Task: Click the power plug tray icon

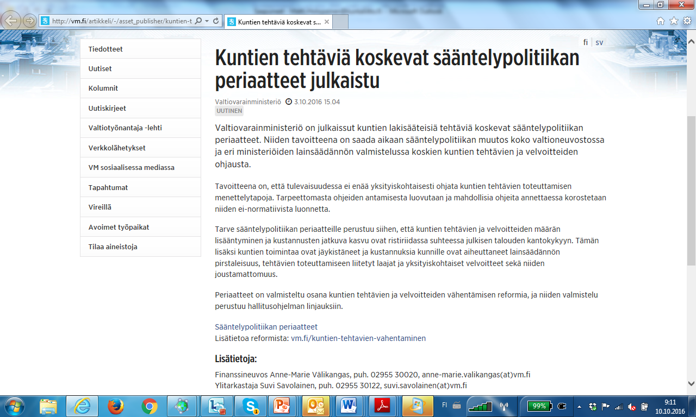Action: [x=562, y=406]
